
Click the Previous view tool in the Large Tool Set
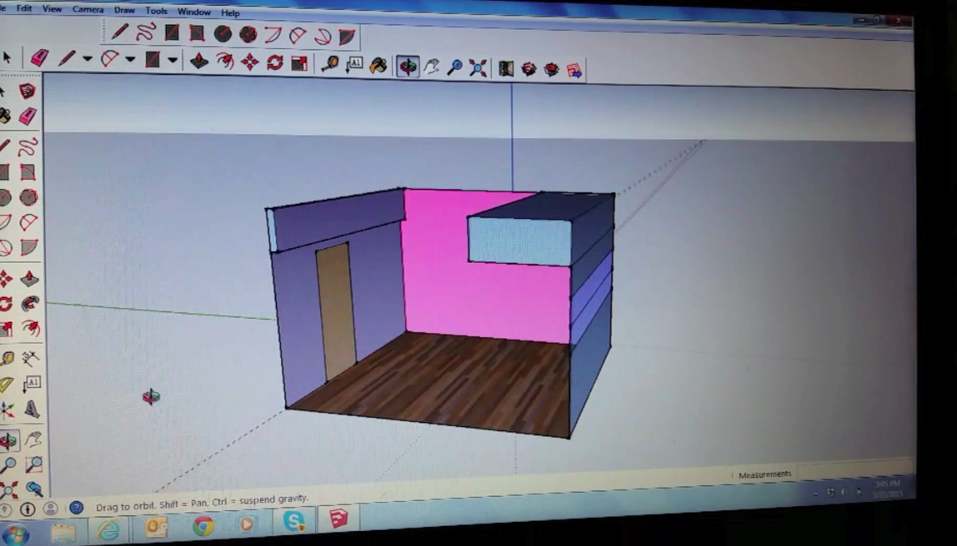click(33, 489)
